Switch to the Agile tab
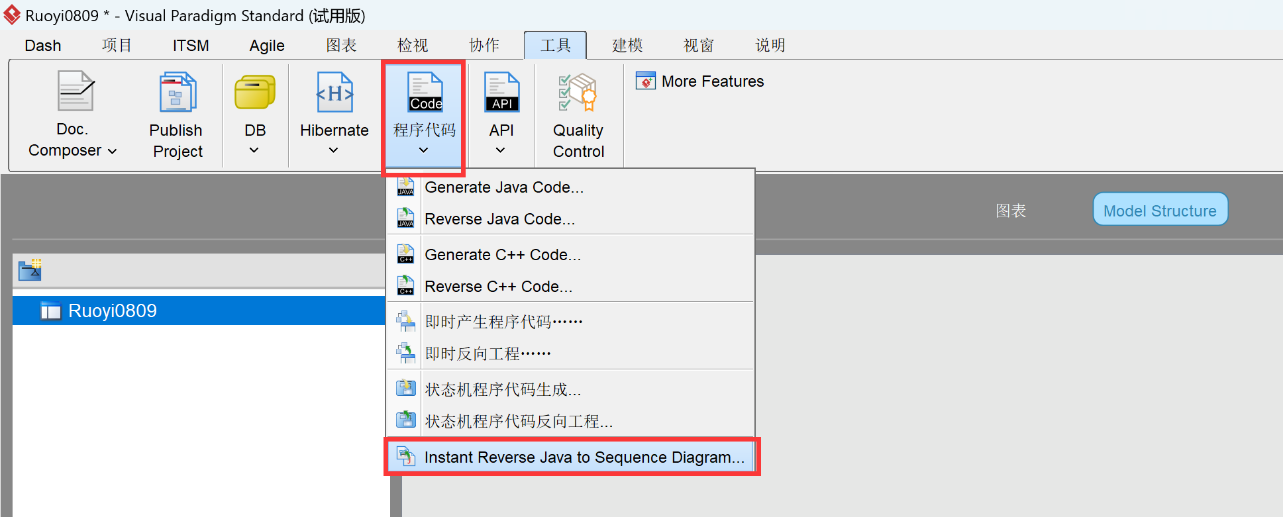The height and width of the screenshot is (517, 1283). coord(267,46)
